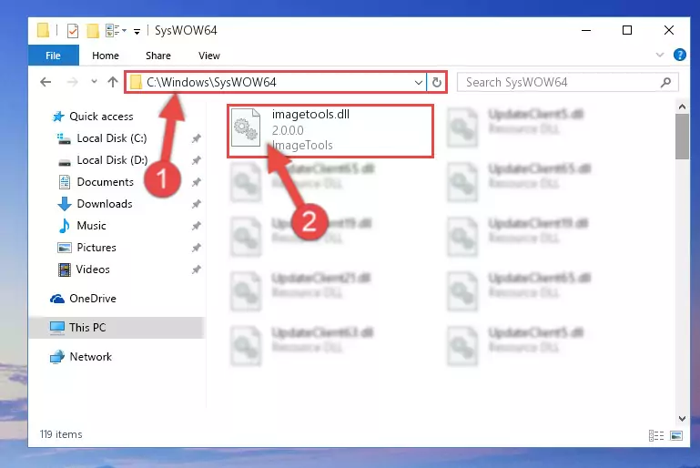Viewport: 700px width, 468px height.
Task: Click the Properties quick access toolbar icon
Action: pyautogui.click(x=72, y=30)
